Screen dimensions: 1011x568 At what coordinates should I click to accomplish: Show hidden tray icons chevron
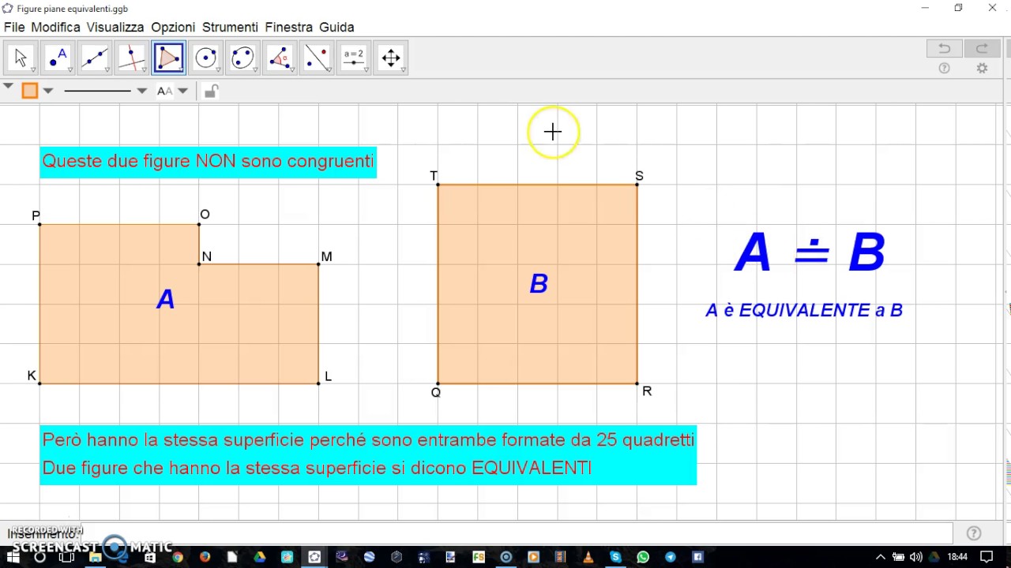881,557
